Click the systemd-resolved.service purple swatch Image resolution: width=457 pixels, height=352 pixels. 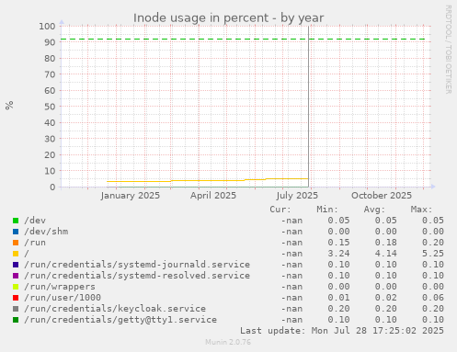tap(16, 276)
